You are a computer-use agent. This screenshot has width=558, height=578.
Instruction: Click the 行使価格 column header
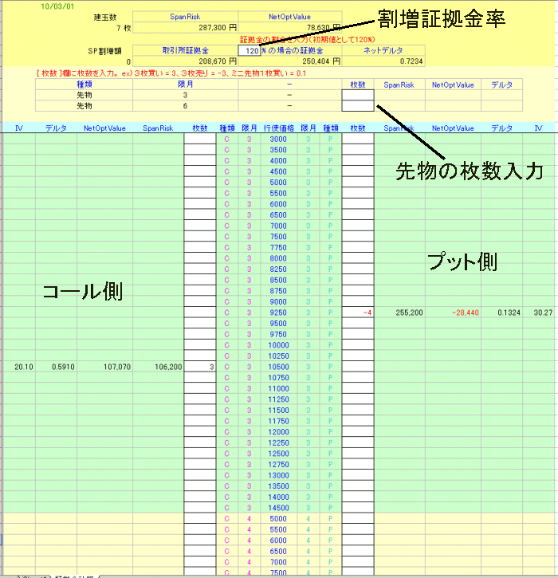coord(279,128)
